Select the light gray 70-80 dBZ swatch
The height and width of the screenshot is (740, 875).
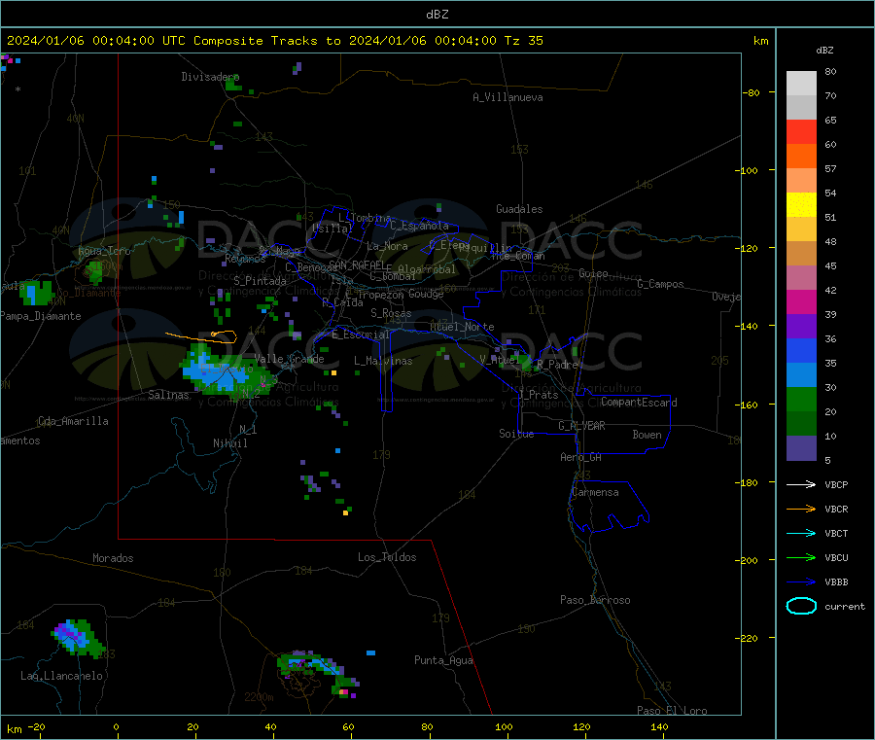(801, 84)
